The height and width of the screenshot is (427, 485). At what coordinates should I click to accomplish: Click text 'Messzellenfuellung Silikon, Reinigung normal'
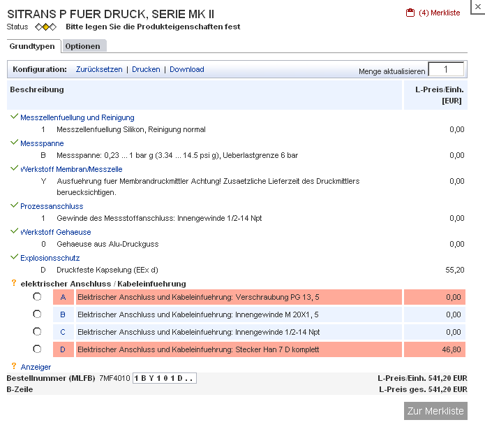coord(131,129)
